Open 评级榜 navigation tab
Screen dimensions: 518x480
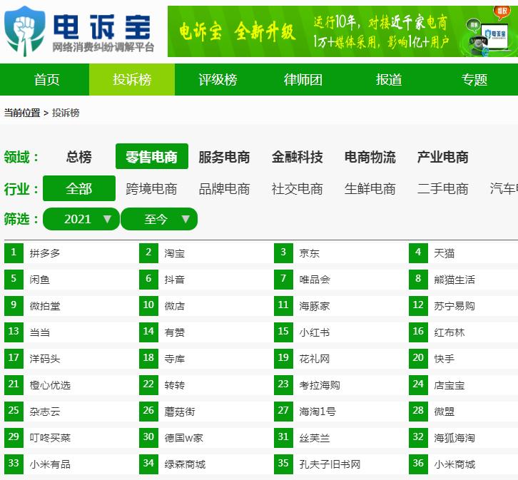pos(218,80)
